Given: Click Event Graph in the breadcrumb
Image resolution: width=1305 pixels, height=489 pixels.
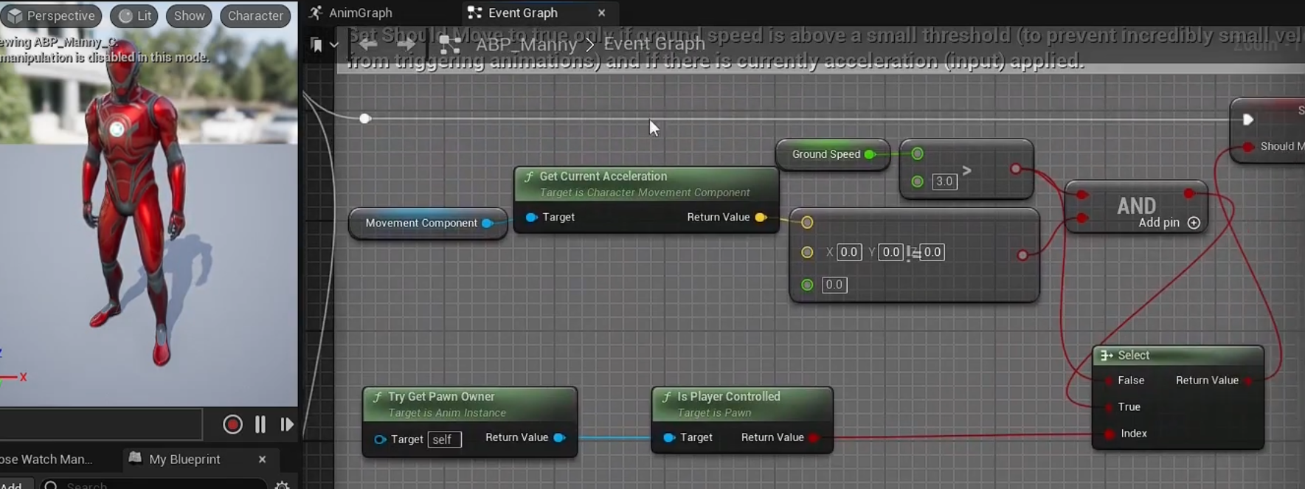Looking at the screenshot, I should click(654, 44).
